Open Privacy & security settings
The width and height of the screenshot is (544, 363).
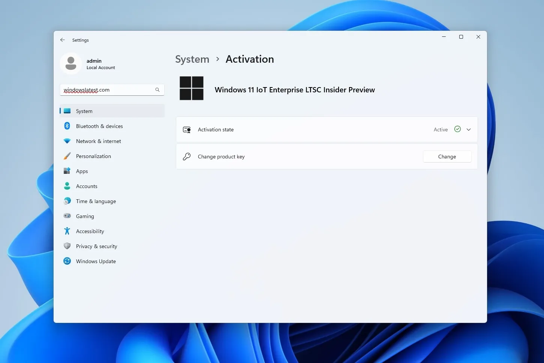tap(96, 246)
